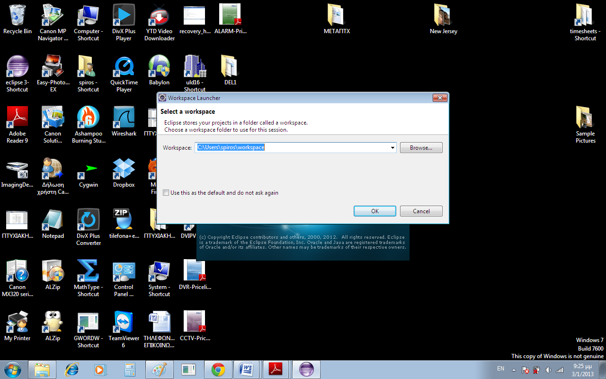Open the Windows Start menu
This screenshot has height=379, width=606.
point(12,370)
